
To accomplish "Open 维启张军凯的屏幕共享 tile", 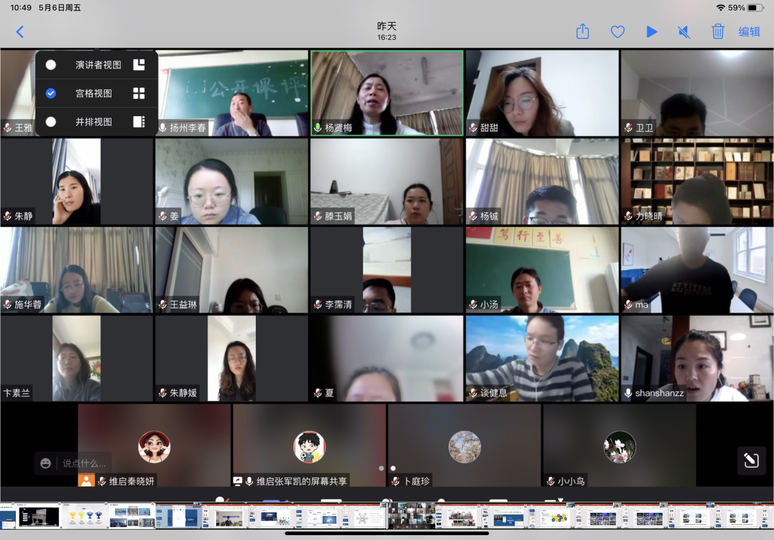I will pyautogui.click(x=309, y=445).
